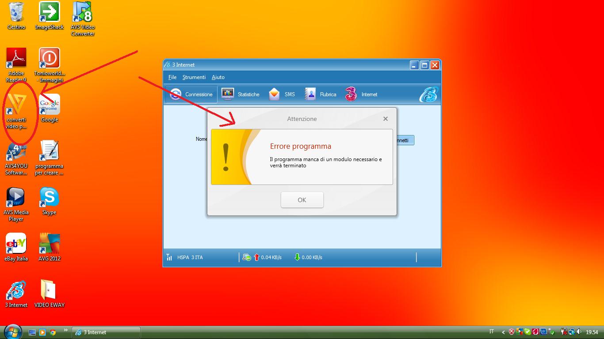Screen dimensions: 604x339
Task: Select the converti video desktop shortcut
Action: tap(16, 112)
